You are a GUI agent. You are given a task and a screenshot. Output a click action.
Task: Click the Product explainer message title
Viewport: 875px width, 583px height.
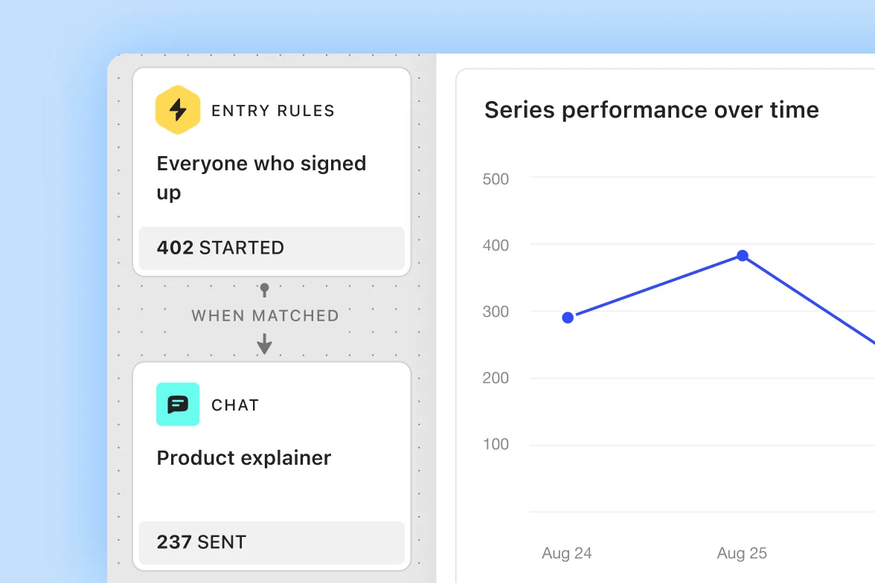click(244, 457)
